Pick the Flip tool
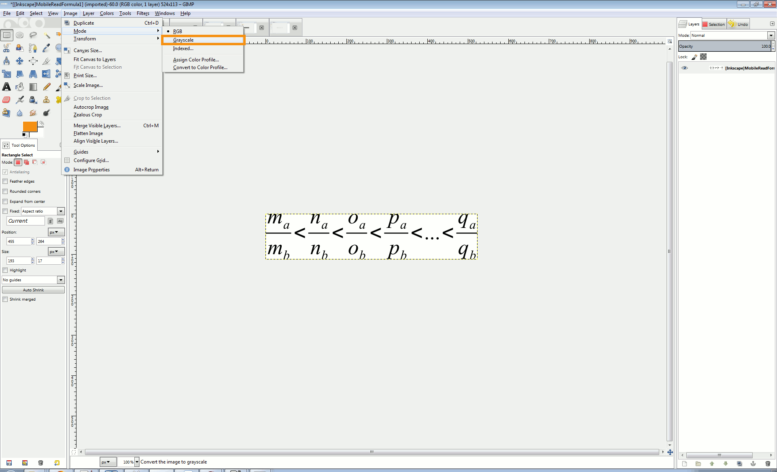 46,74
